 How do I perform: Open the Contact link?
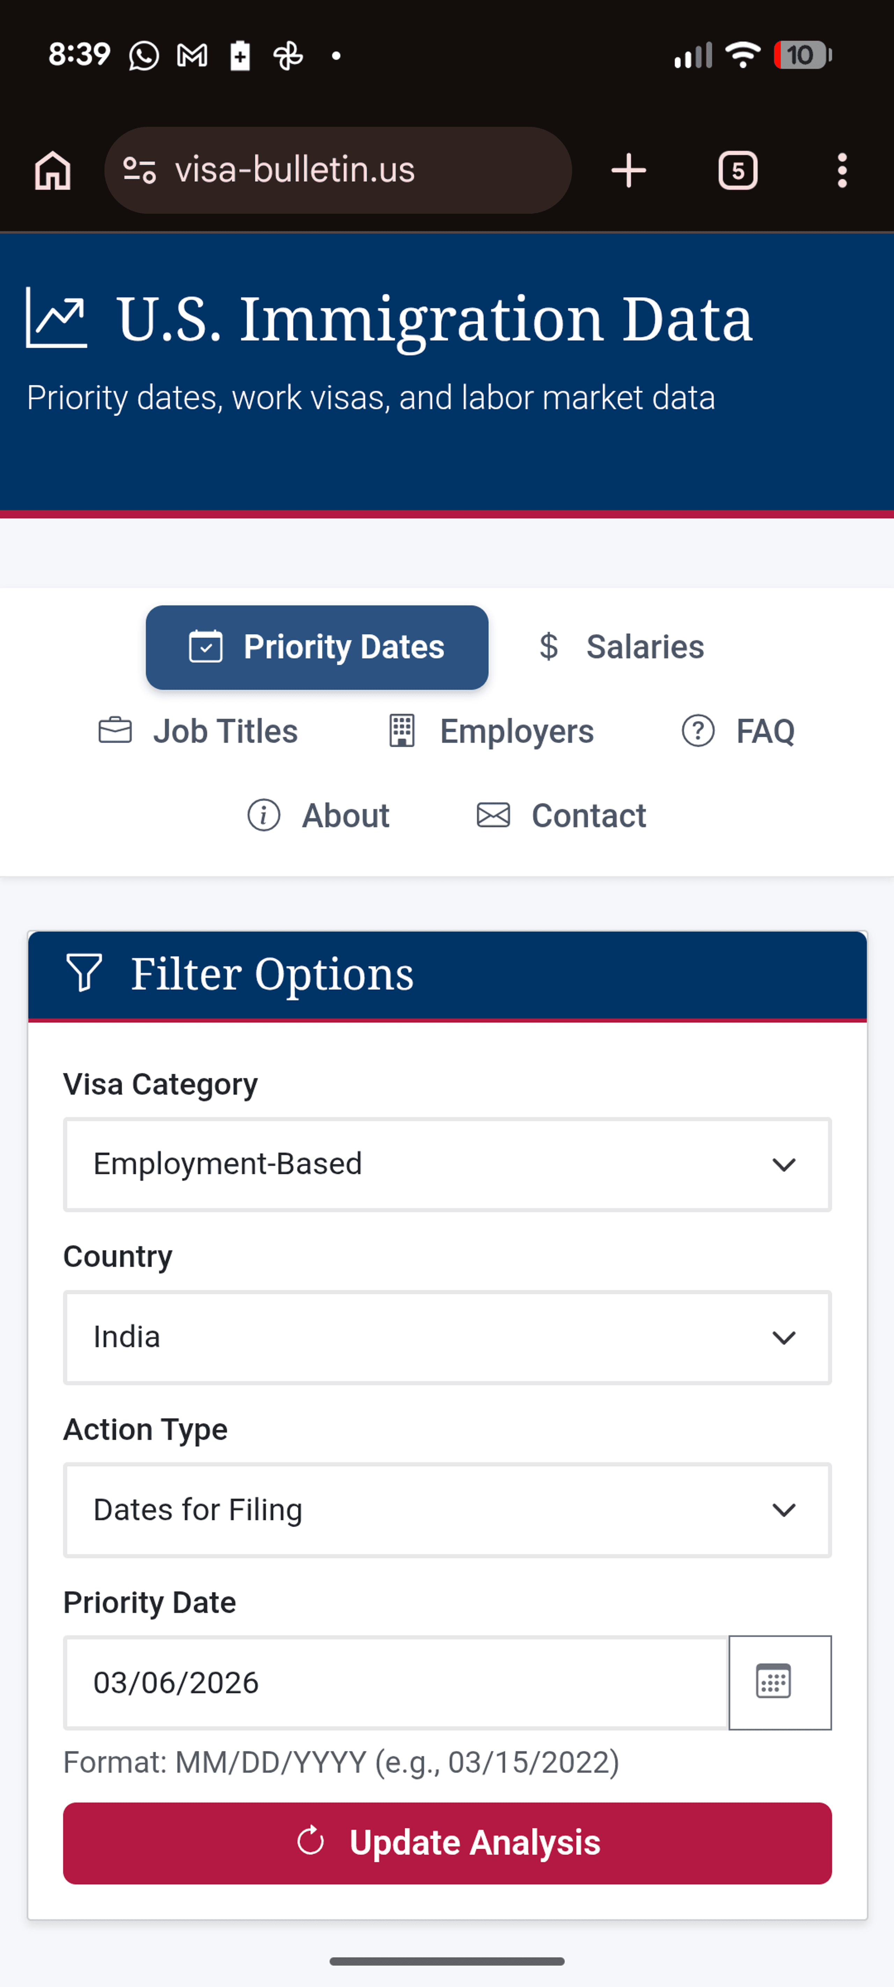click(562, 815)
